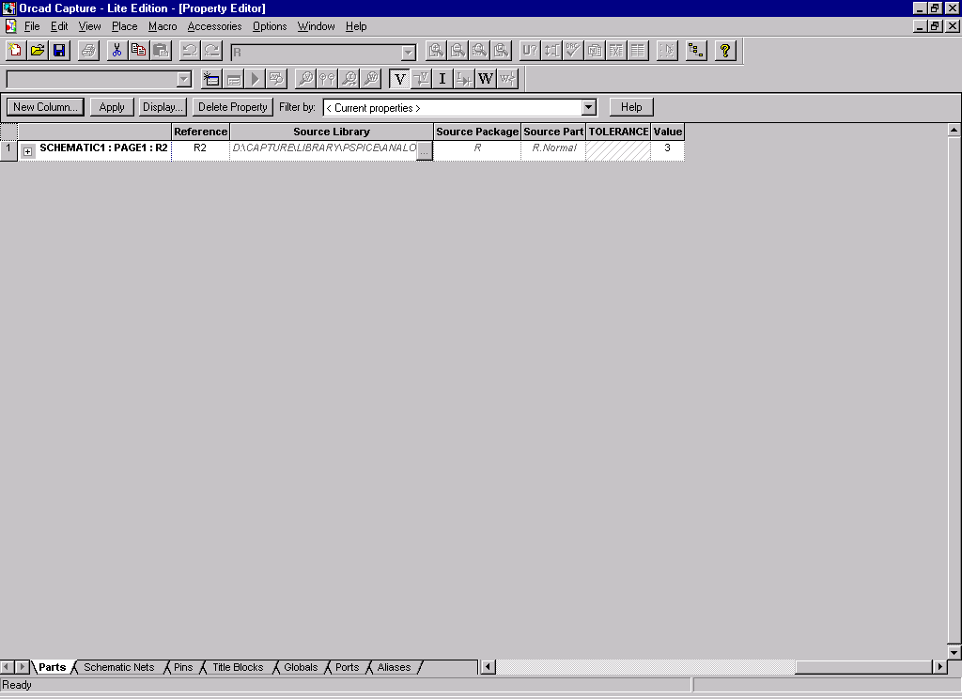Print using the printer toolbar icon
The width and height of the screenshot is (962, 699).
coord(88,51)
